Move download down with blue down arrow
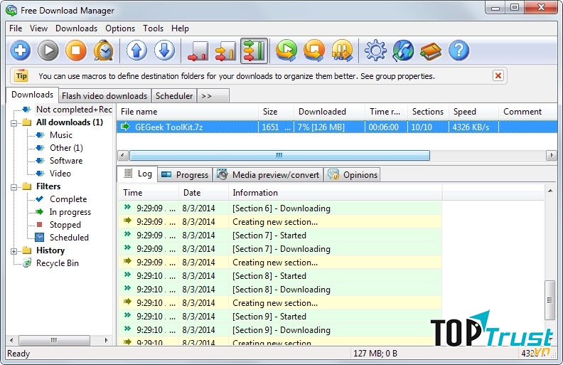 164,51
